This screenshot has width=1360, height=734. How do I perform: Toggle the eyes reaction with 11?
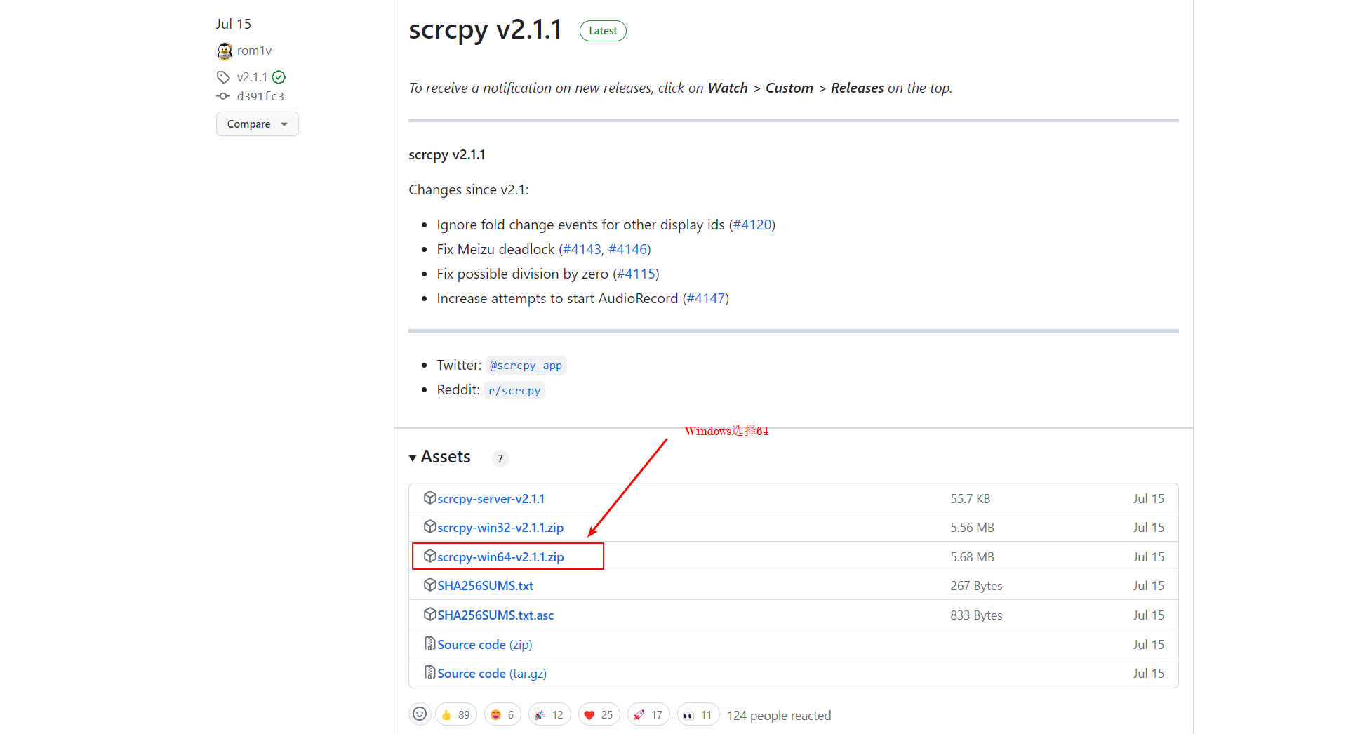click(x=698, y=714)
